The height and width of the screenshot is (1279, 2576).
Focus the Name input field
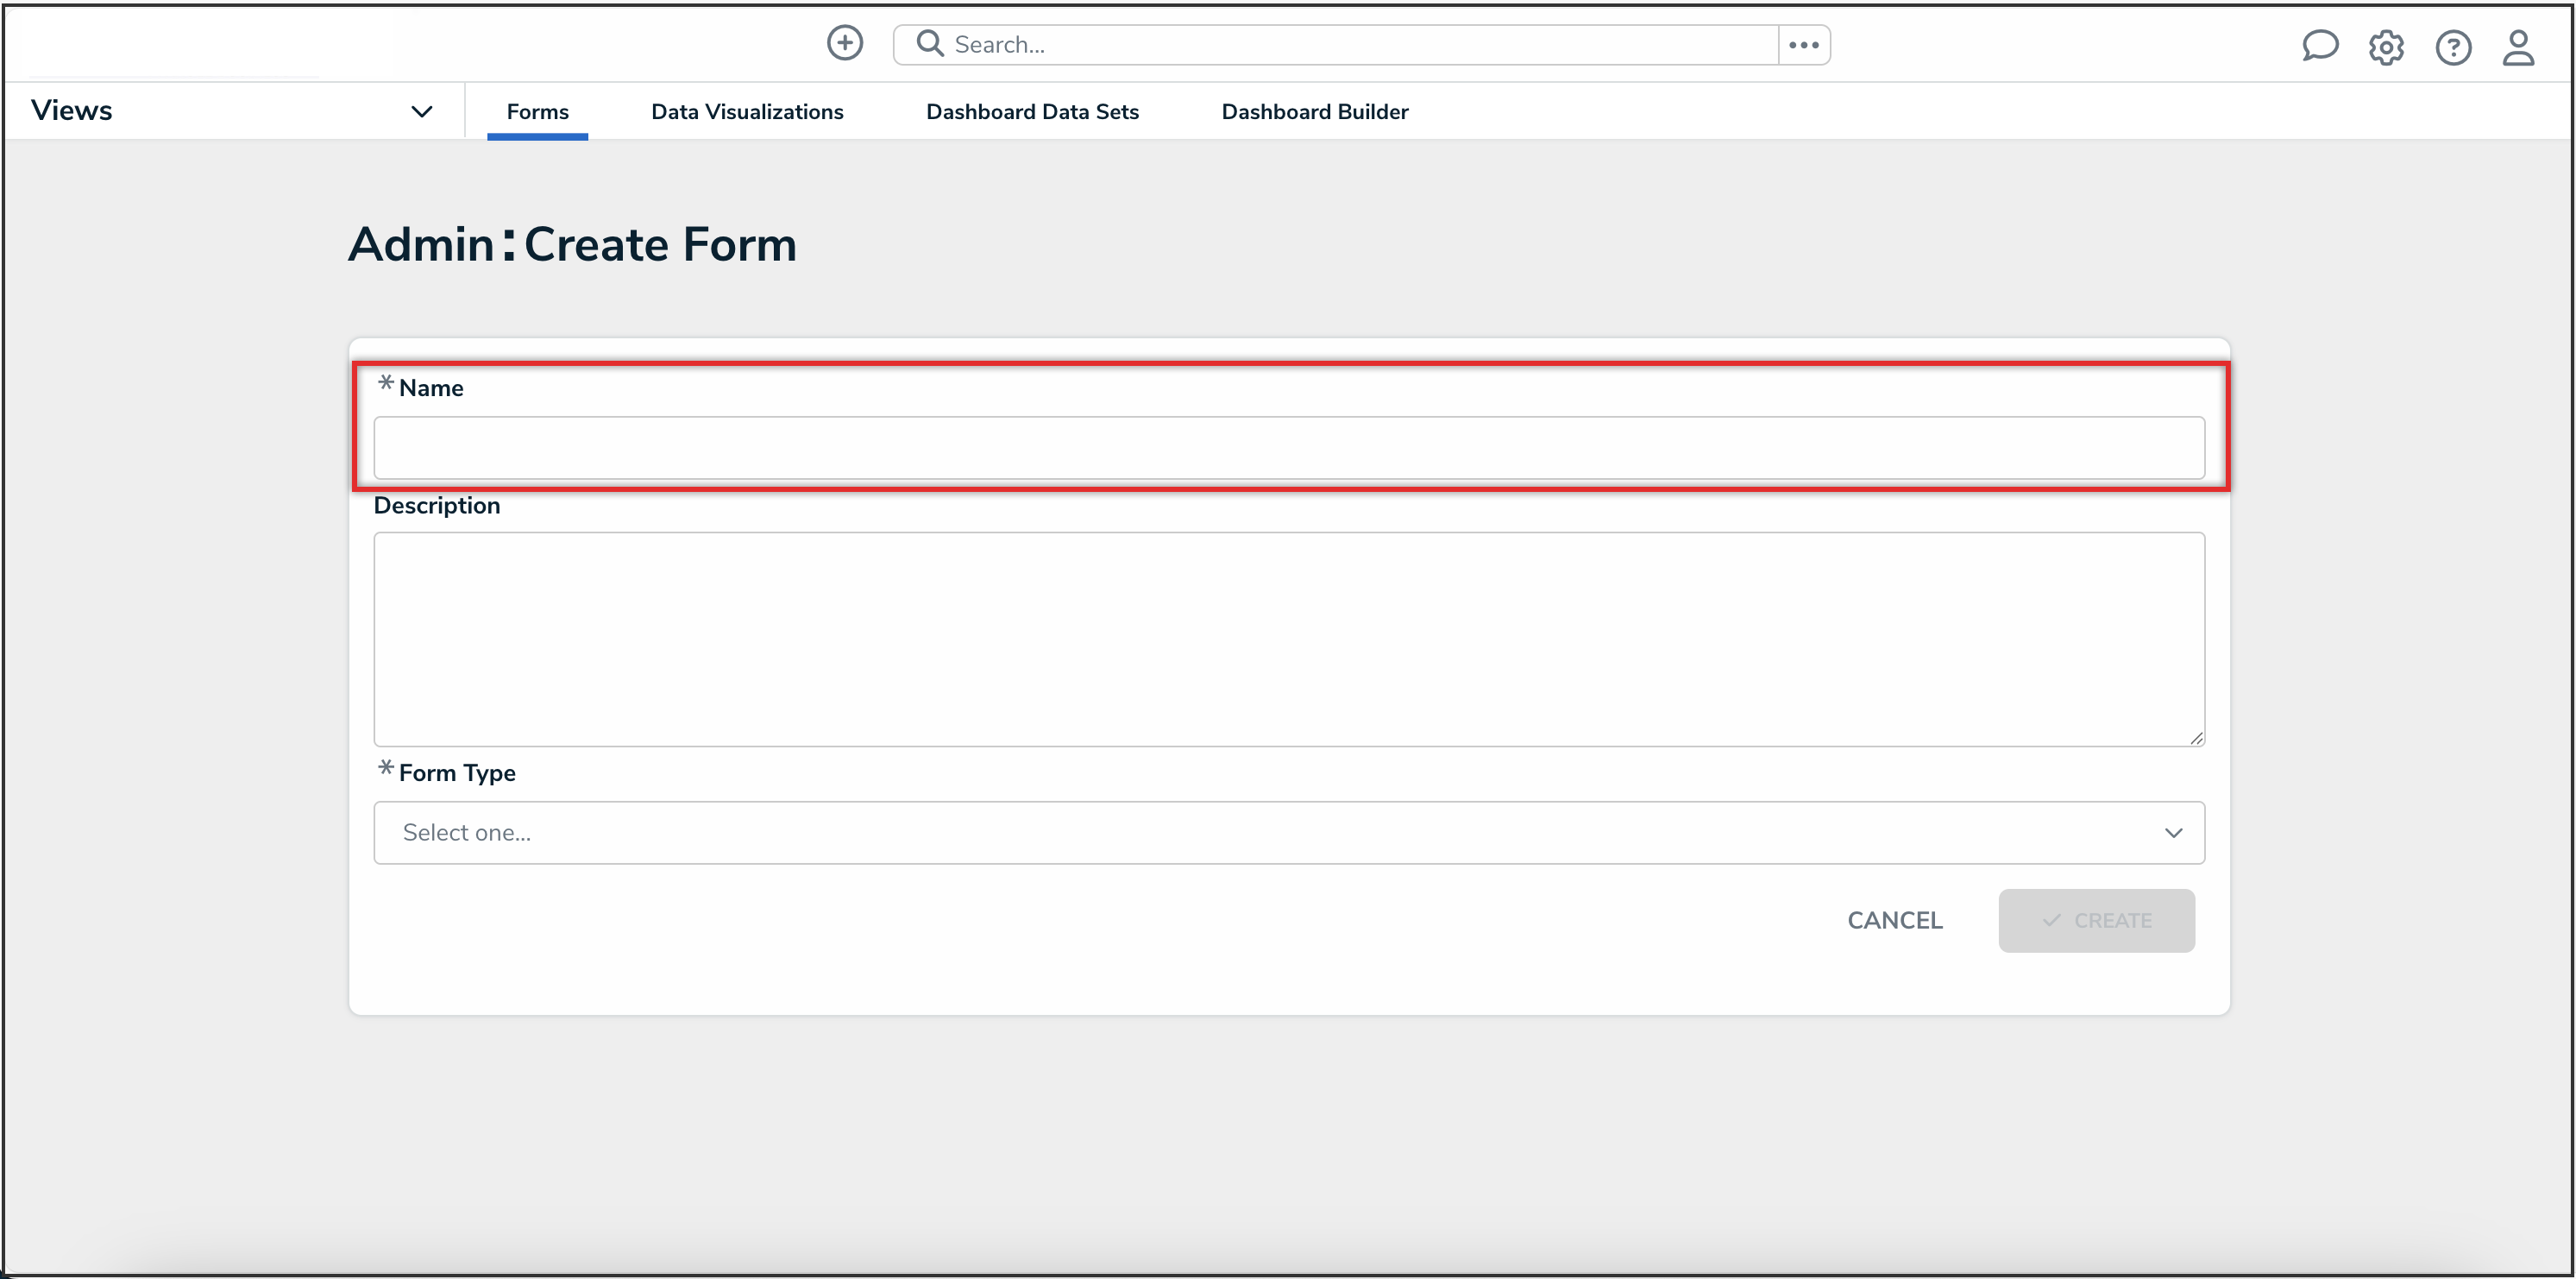(1288, 448)
